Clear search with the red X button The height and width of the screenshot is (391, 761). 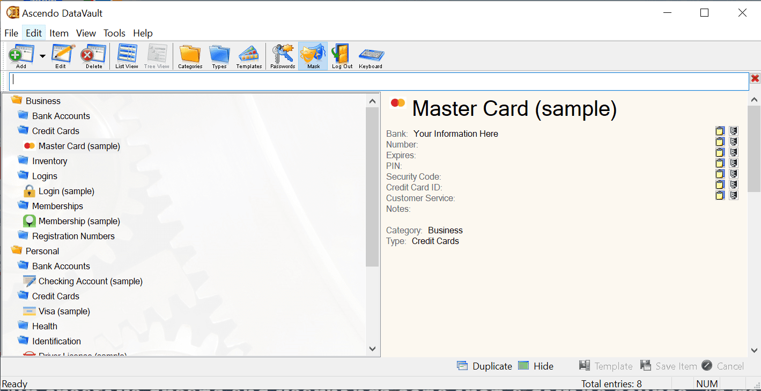[755, 79]
